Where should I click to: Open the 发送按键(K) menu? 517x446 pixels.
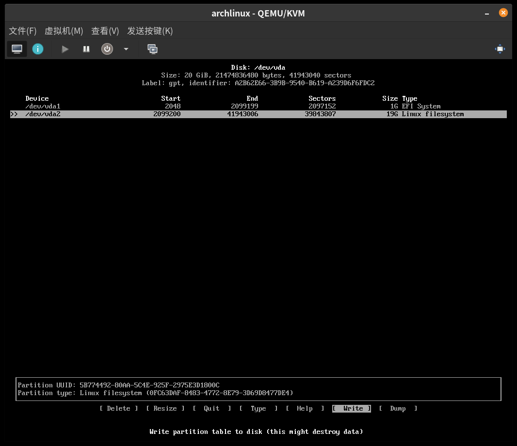(150, 31)
